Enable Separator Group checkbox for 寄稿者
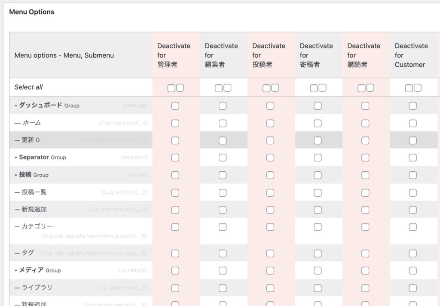Screen dimensions: 440x306 point(318,158)
